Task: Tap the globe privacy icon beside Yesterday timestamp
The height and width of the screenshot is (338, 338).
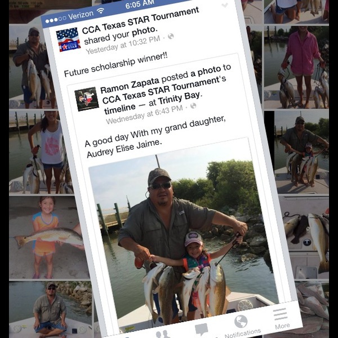Action: pyautogui.click(x=171, y=36)
